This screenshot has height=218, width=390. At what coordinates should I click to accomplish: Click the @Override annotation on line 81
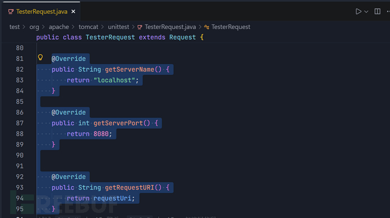(68, 59)
